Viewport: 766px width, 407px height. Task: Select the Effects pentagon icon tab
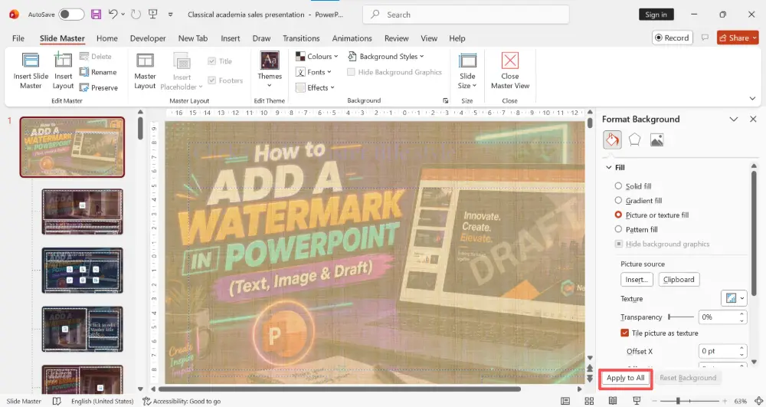click(634, 139)
